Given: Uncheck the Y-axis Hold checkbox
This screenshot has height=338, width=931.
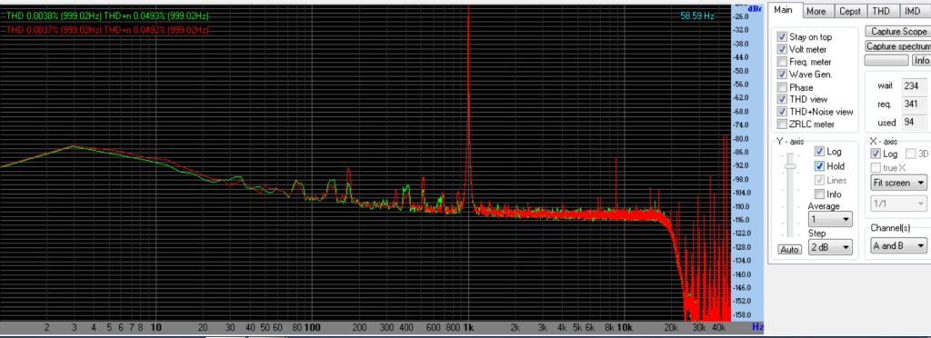Looking at the screenshot, I should (819, 166).
